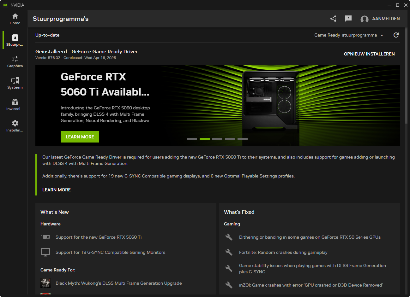Refresh driver updates with reload icon
The height and width of the screenshot is (297, 410).
click(x=396, y=35)
